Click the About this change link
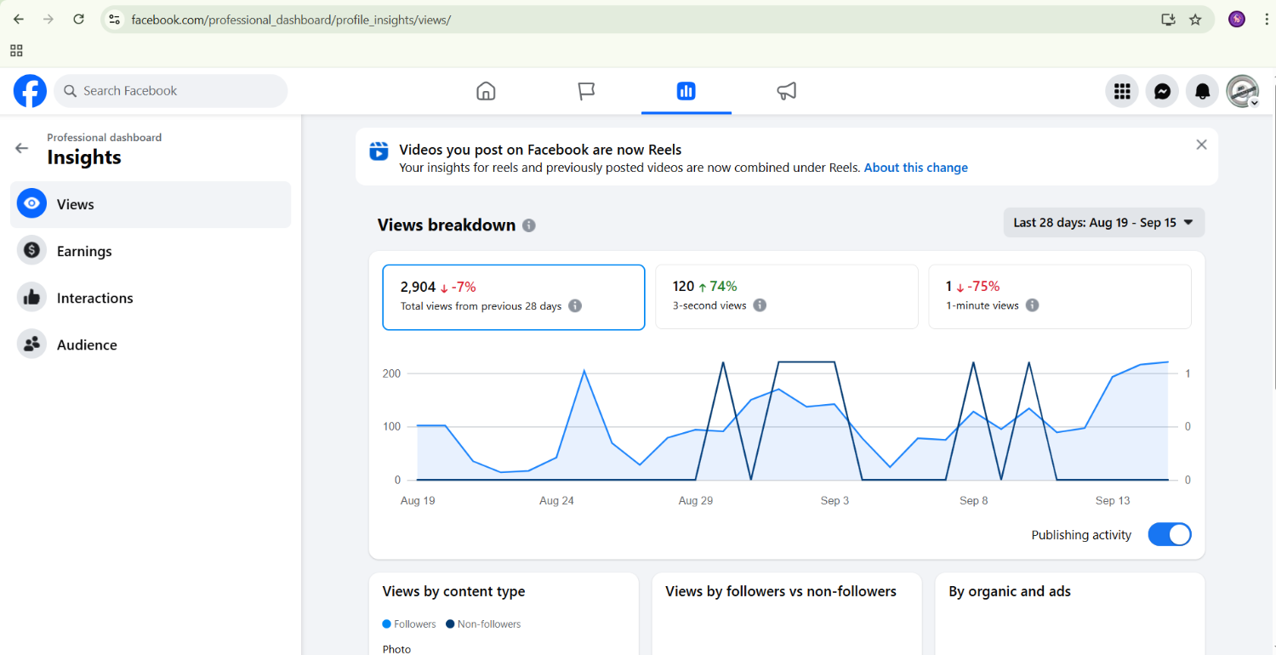Image resolution: width=1276 pixels, height=655 pixels. 915,168
